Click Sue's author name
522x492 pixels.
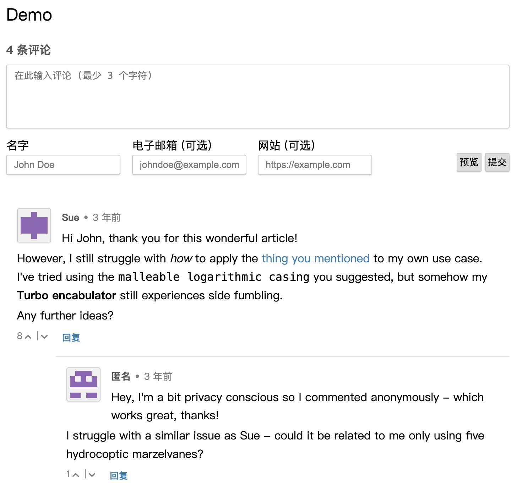[x=70, y=218]
